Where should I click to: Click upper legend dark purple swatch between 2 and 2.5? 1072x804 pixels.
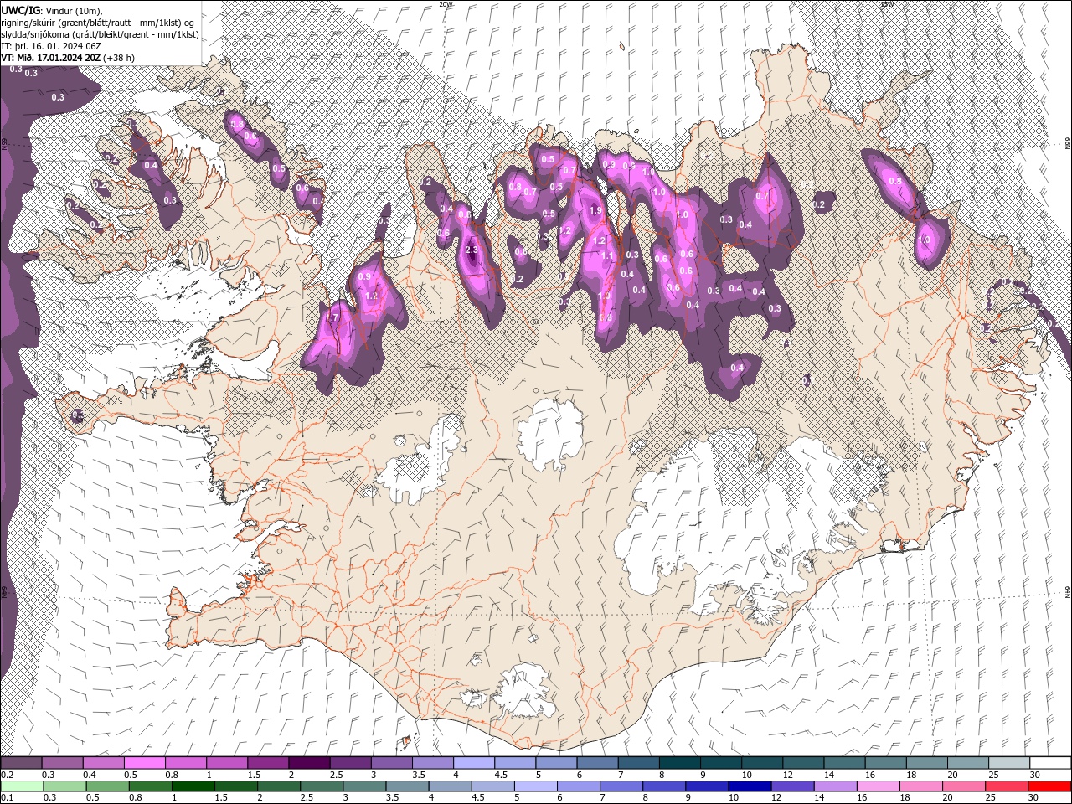click(x=309, y=763)
